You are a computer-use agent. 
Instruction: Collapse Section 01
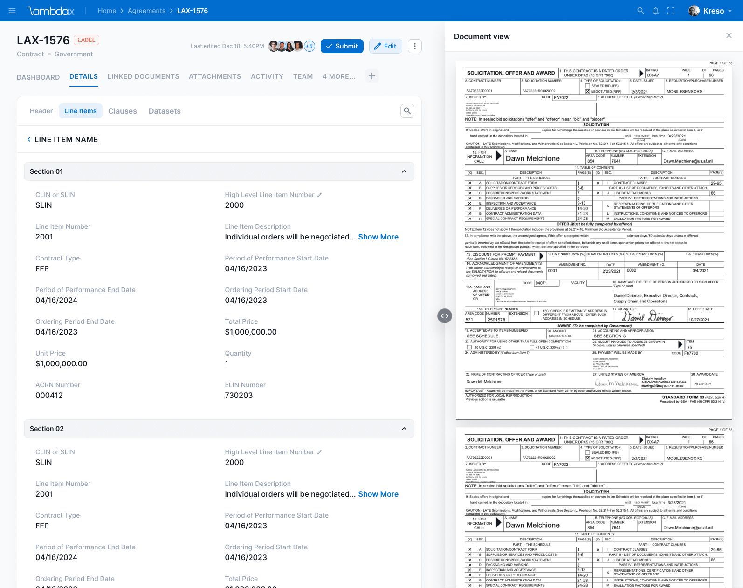[x=404, y=171]
